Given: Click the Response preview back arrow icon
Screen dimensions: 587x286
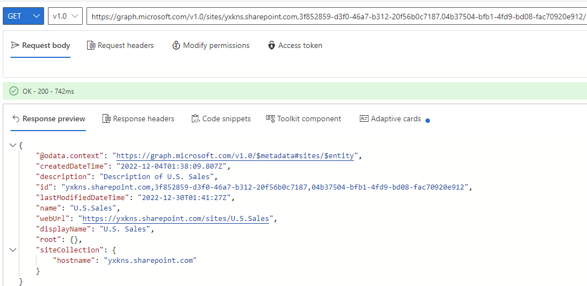Looking at the screenshot, I should [x=16, y=119].
